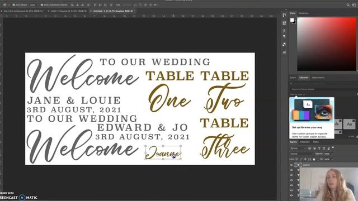Select the Untitled-1 document tab
The height and width of the screenshot is (201, 358).
113,11
